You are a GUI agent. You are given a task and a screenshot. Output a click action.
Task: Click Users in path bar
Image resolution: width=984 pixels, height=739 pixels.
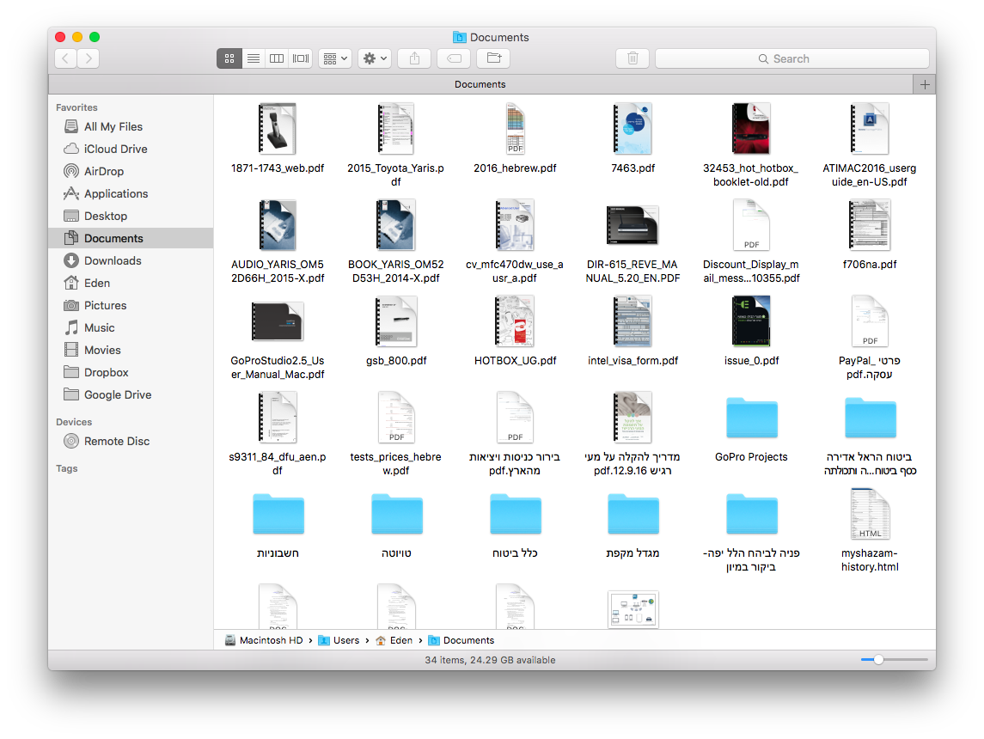pyautogui.click(x=339, y=640)
